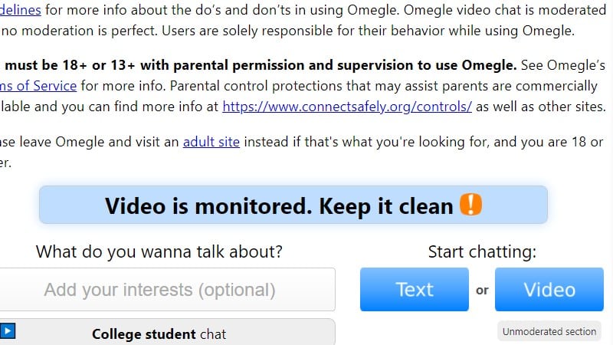Image resolution: width=613 pixels, height=345 pixels.
Task: Focus the Add your interests field
Action: click(159, 290)
